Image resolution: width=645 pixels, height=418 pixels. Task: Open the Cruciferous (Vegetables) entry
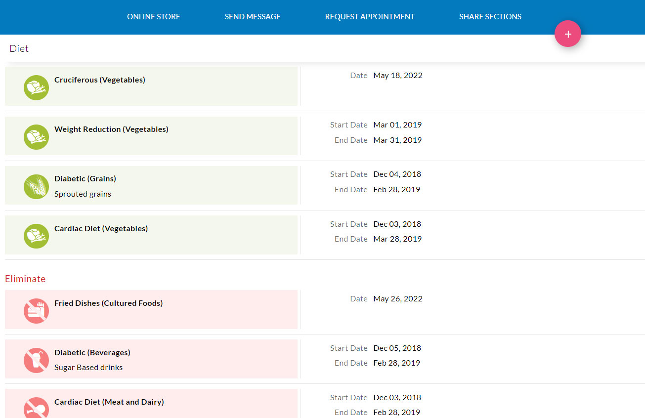point(100,80)
